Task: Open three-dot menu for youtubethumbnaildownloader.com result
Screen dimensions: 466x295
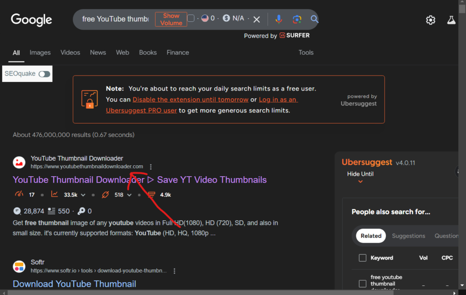Action: (151, 167)
